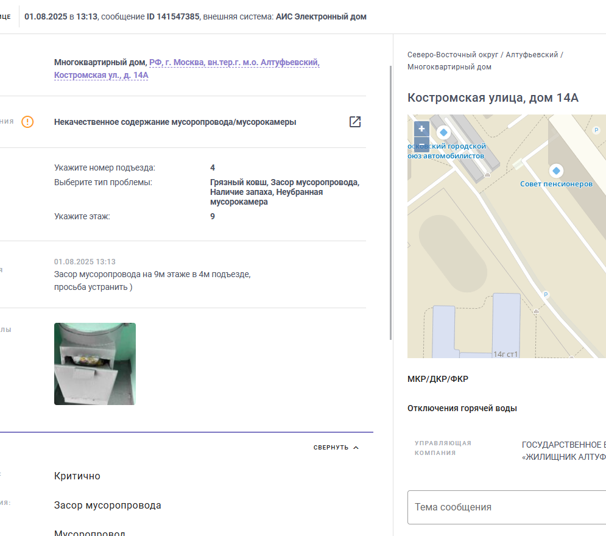The height and width of the screenshot is (536, 606).
Task: Click the УПРАВЛЯЮЩАЯ КОМПАНИЯ label
Action: tap(443, 448)
